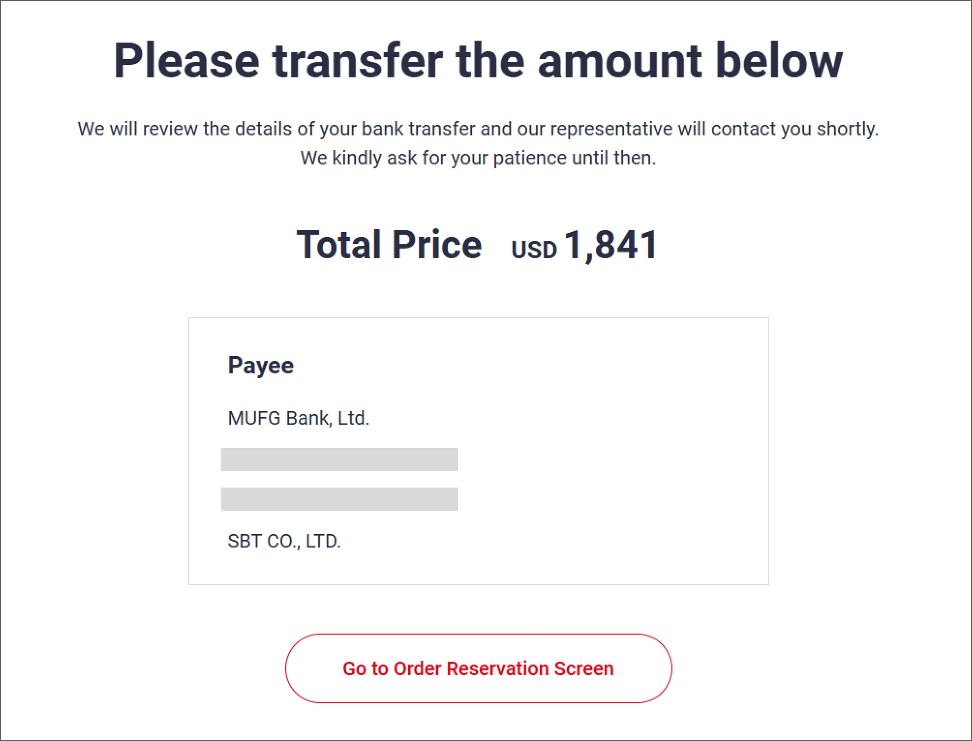The width and height of the screenshot is (972, 741).
Task: Click the Payee heading
Action: (260, 365)
